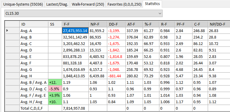Sort by the NP/DD-F column header
The height and width of the screenshot is (112, 230).
(x=219, y=24)
